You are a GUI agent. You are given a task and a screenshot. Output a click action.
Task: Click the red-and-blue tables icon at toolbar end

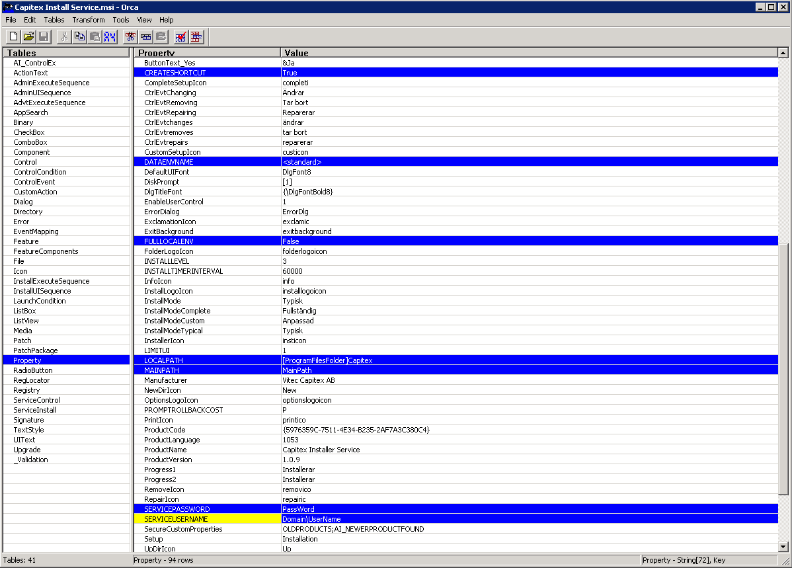coord(196,36)
